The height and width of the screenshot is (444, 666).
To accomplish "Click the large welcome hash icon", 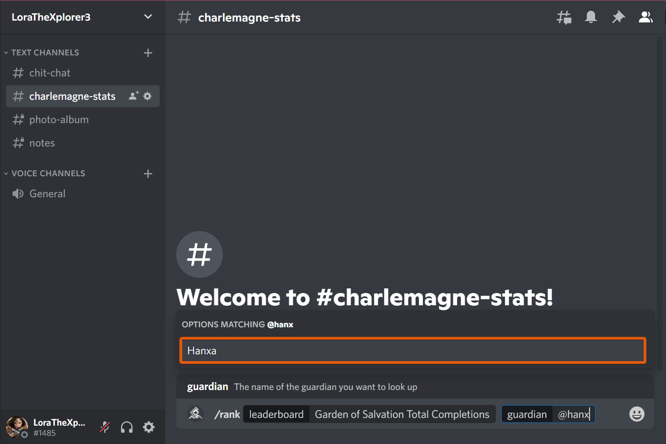I will [200, 254].
